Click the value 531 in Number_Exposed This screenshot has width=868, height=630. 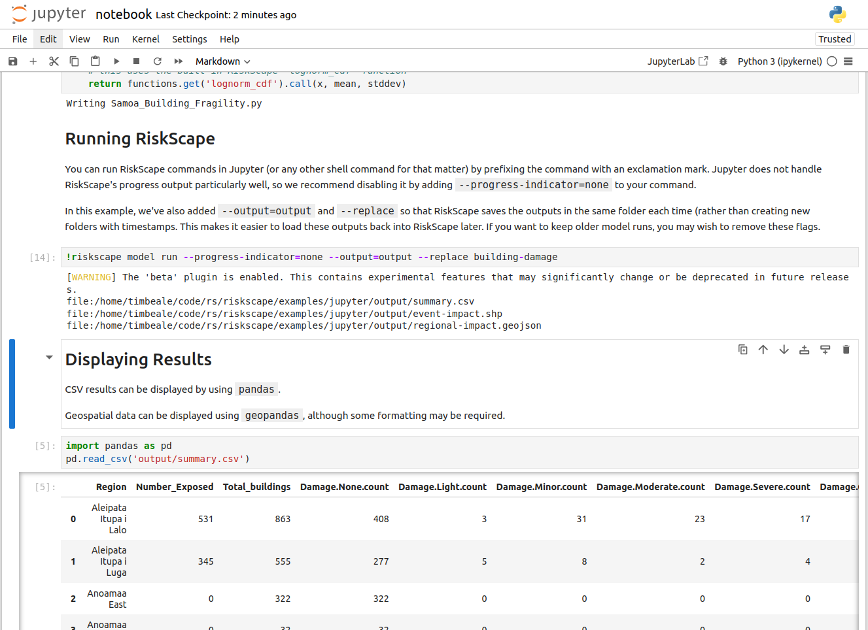point(206,519)
